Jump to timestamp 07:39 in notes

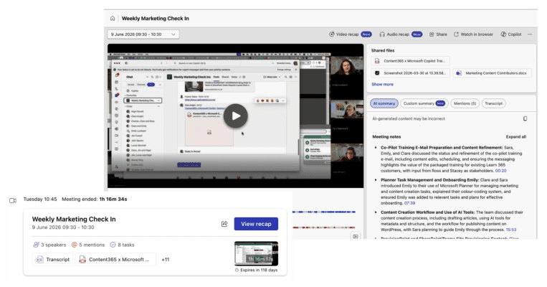click(409, 203)
